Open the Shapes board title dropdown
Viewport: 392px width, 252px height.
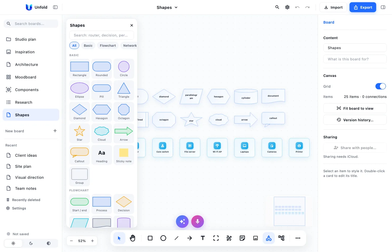pos(167,7)
